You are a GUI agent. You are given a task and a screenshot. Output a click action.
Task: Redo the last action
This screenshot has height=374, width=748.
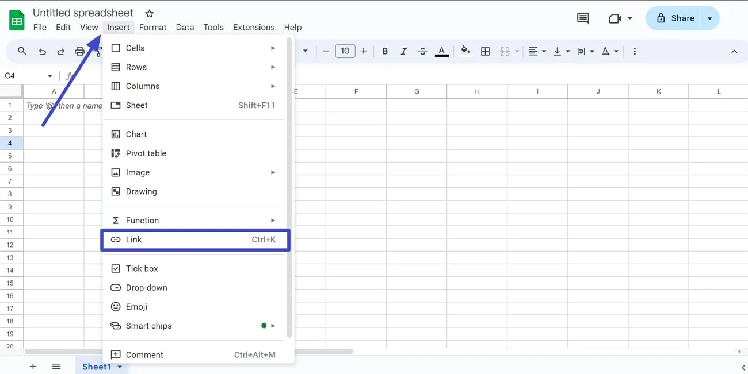pyautogui.click(x=60, y=51)
